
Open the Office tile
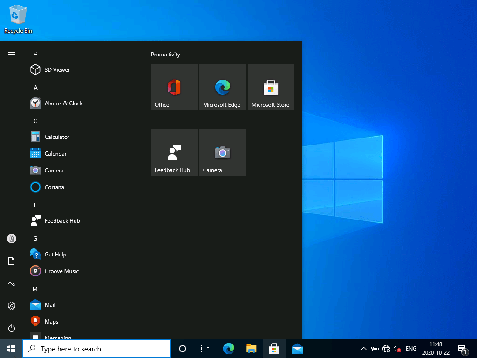pyautogui.click(x=174, y=87)
